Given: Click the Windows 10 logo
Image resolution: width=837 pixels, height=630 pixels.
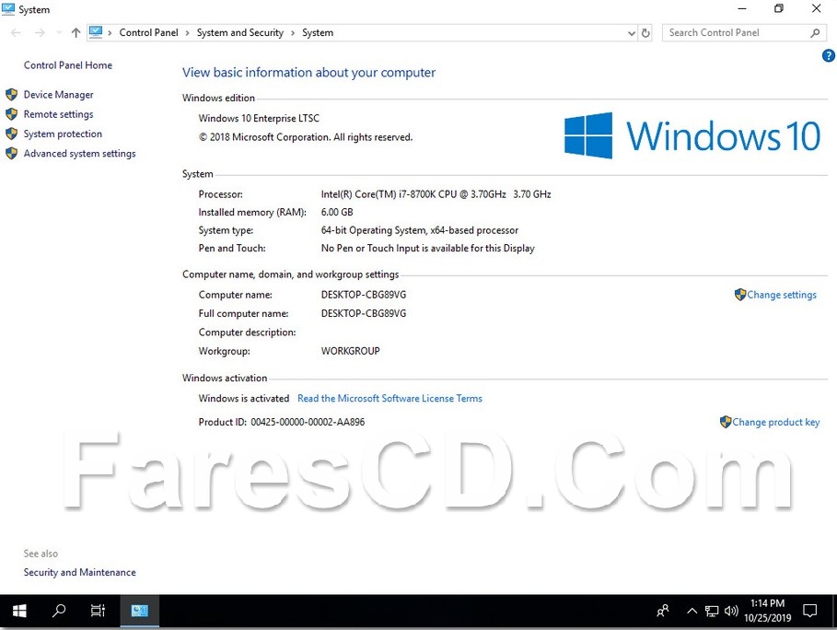Looking at the screenshot, I should pyautogui.click(x=692, y=135).
